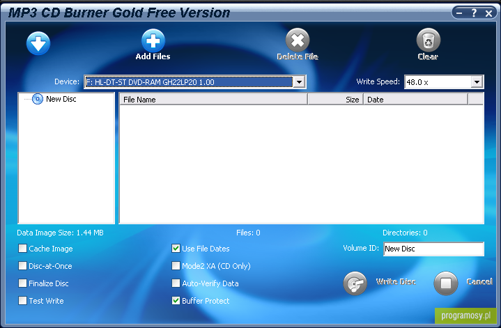This screenshot has height=328, width=501.
Task: Open the Write Speed dropdown arrow
Action: [477, 82]
